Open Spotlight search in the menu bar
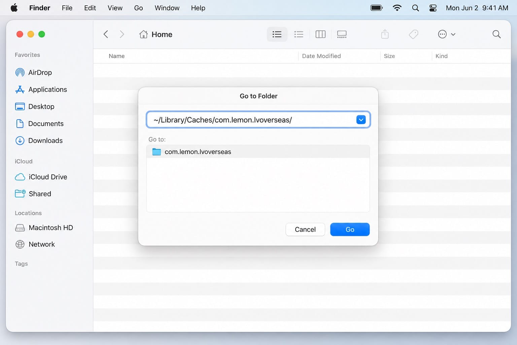Image resolution: width=517 pixels, height=345 pixels. (x=415, y=8)
